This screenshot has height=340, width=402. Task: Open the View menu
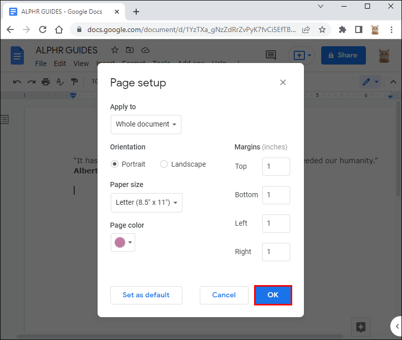click(x=81, y=64)
